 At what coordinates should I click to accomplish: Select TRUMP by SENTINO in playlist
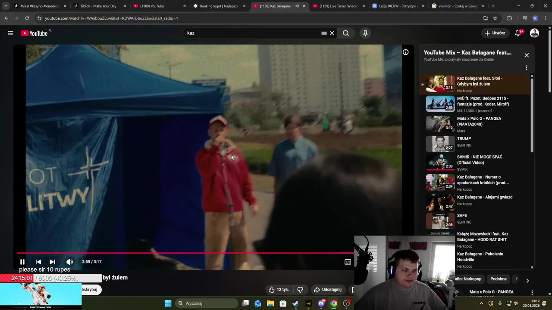(474, 144)
